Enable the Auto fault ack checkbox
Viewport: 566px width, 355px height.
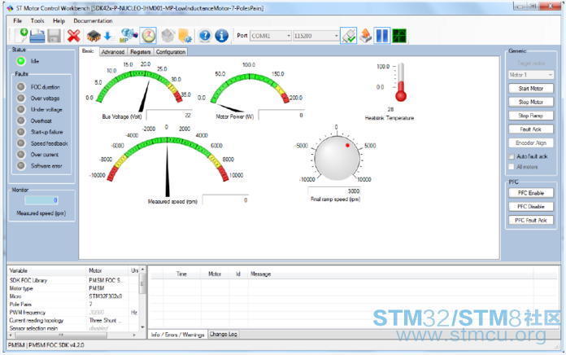pos(512,156)
